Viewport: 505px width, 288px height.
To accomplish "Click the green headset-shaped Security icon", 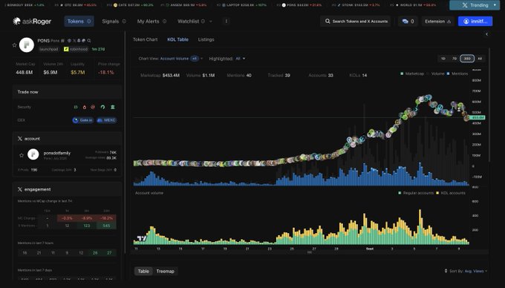I will pos(102,107).
